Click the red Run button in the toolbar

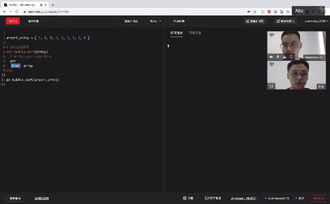point(12,21)
